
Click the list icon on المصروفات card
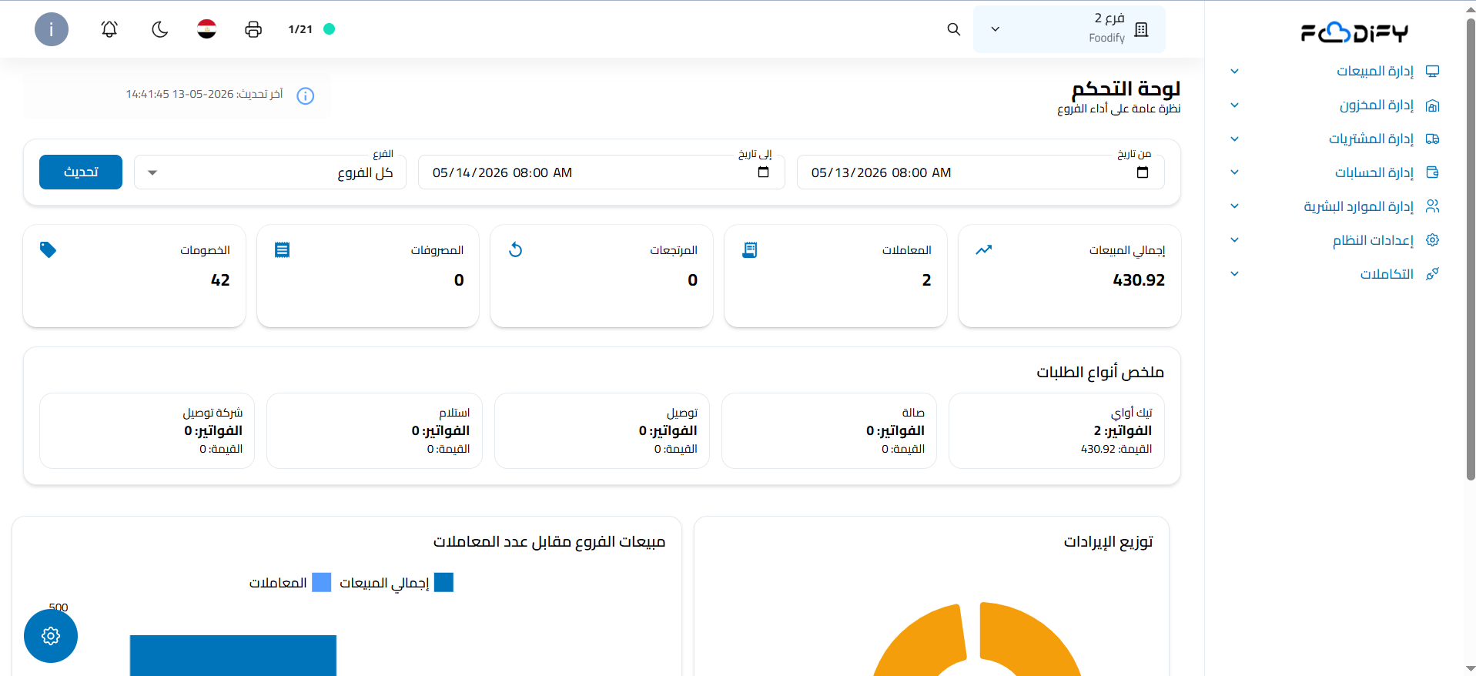point(282,249)
